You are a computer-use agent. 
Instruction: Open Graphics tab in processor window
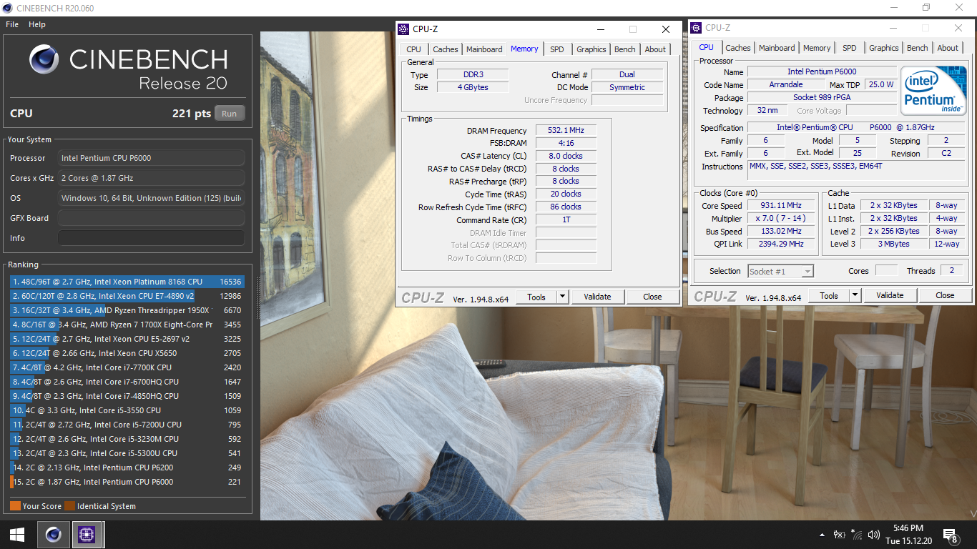(x=884, y=48)
